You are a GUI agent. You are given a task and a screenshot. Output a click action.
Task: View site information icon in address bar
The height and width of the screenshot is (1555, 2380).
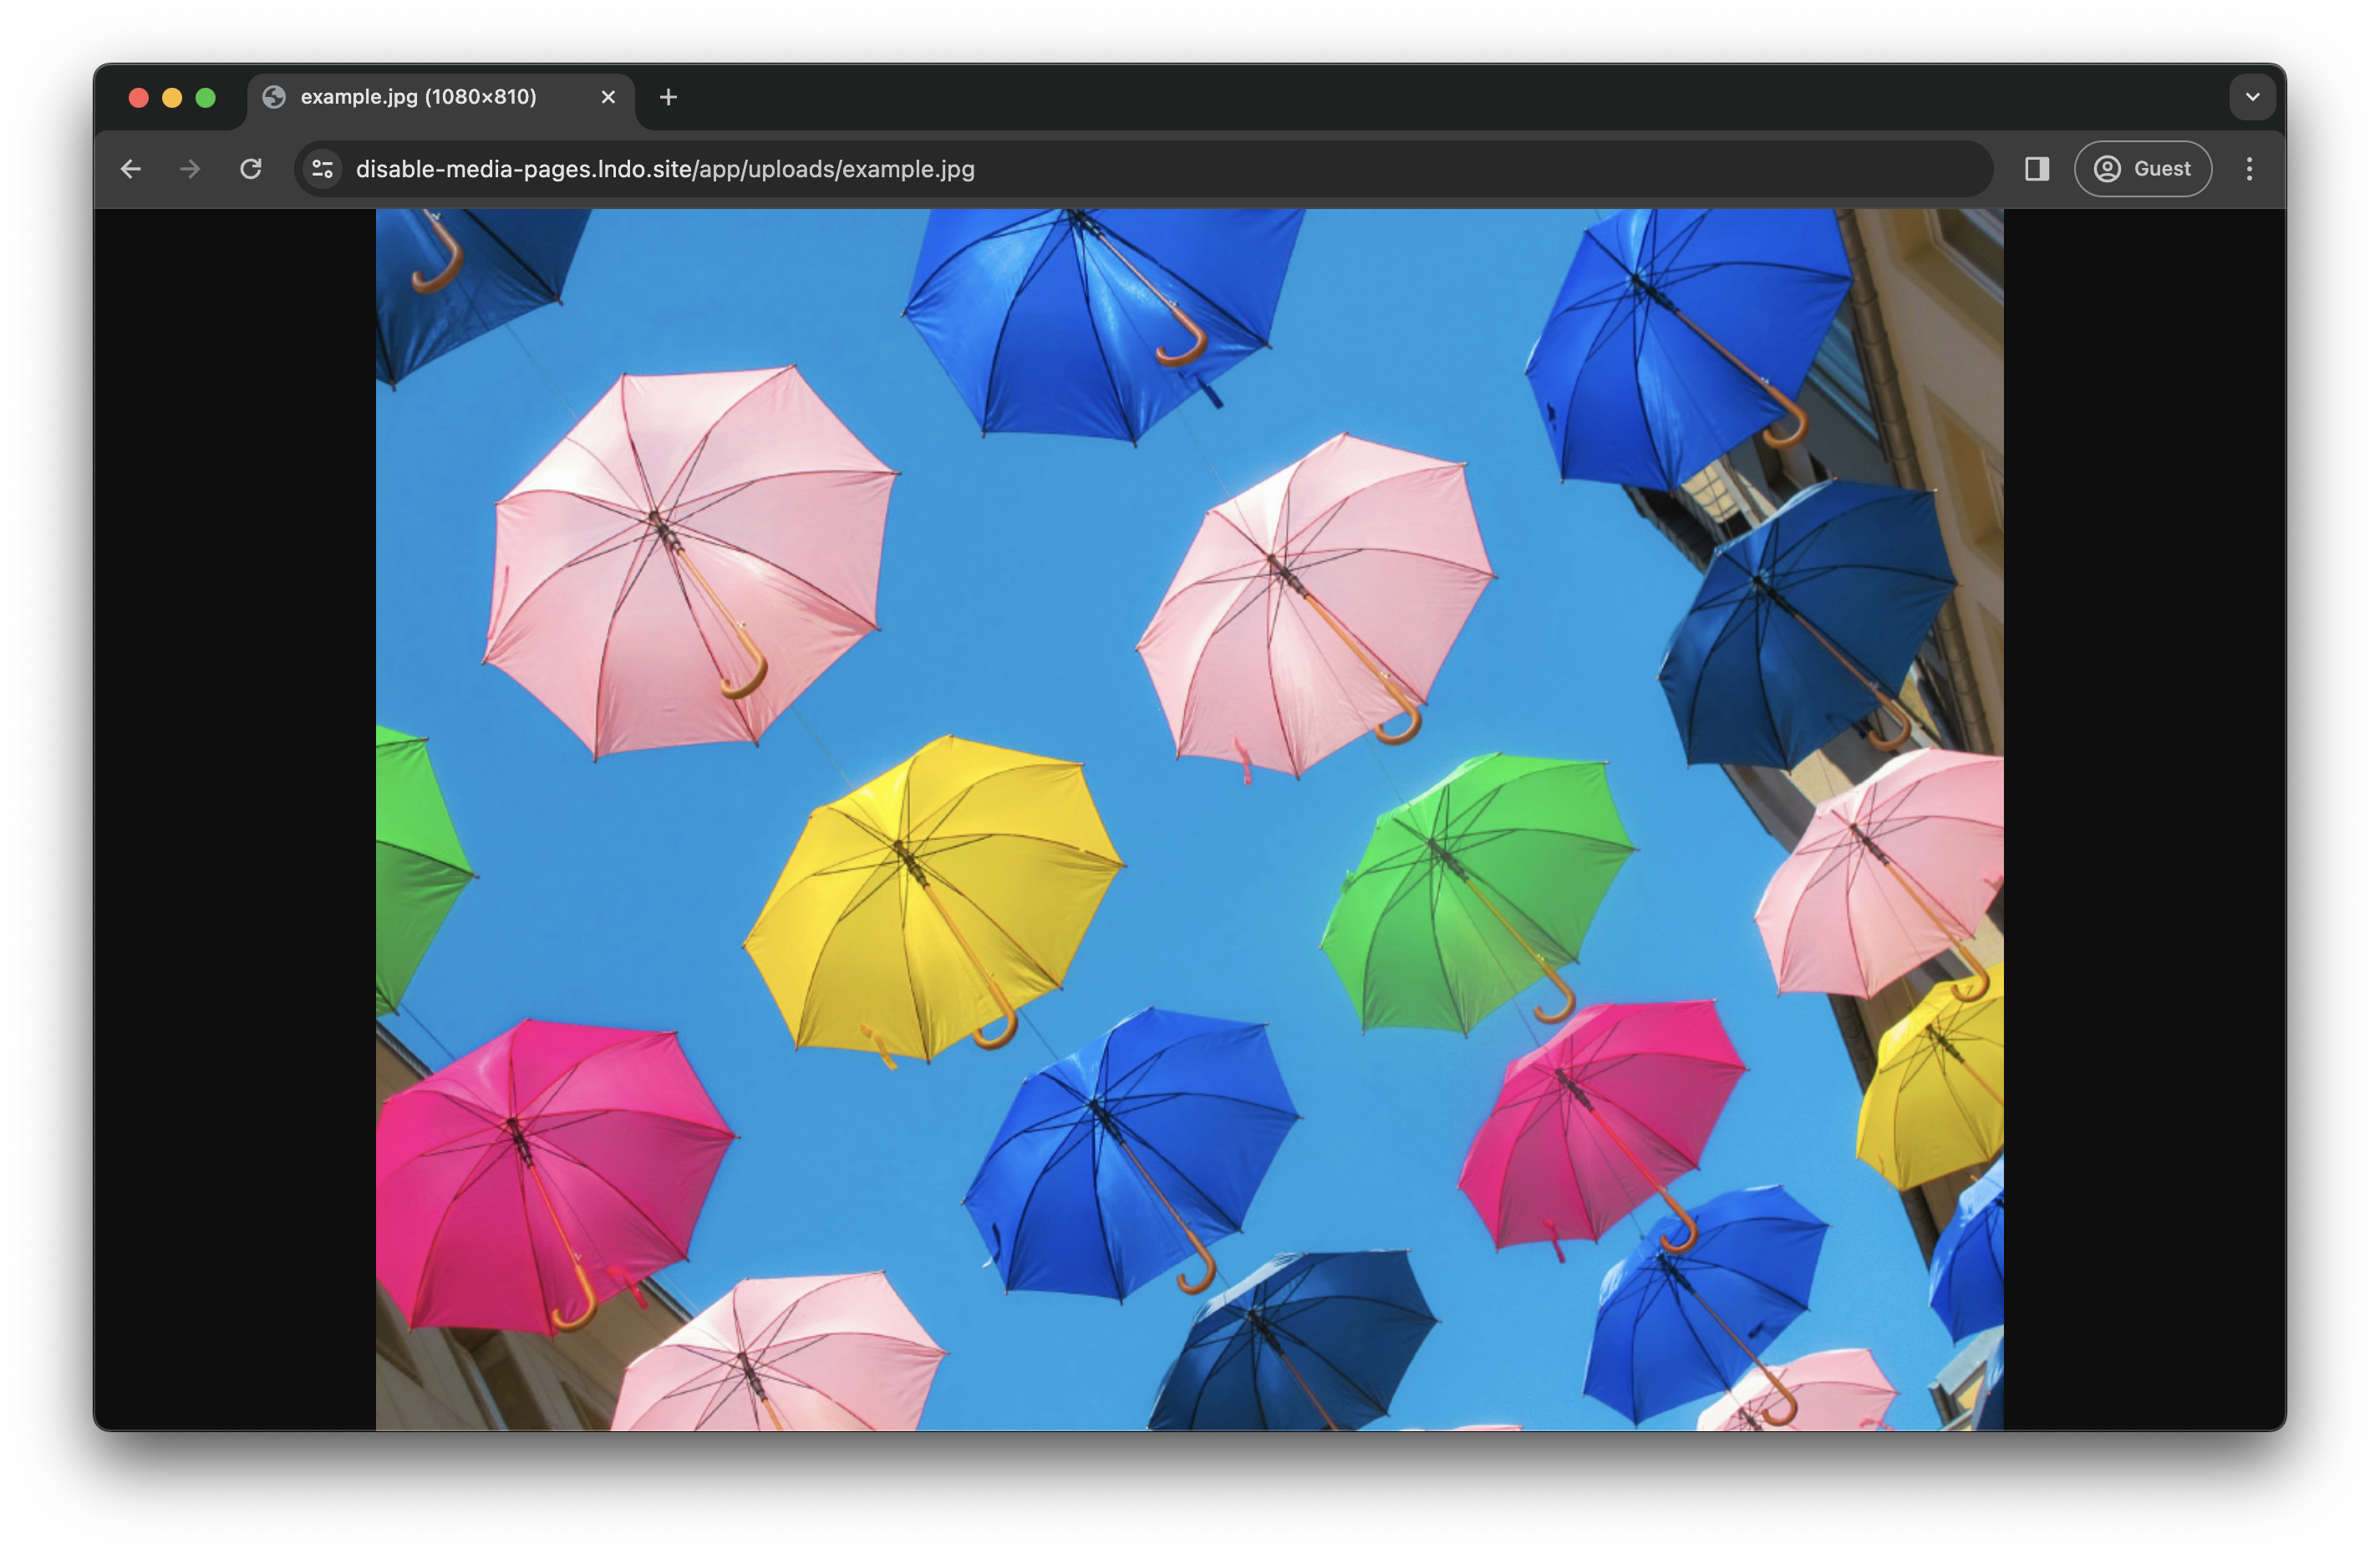click(322, 169)
